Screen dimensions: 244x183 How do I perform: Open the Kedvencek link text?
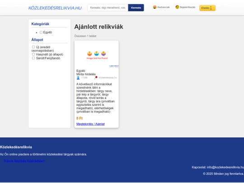click(x=164, y=7)
